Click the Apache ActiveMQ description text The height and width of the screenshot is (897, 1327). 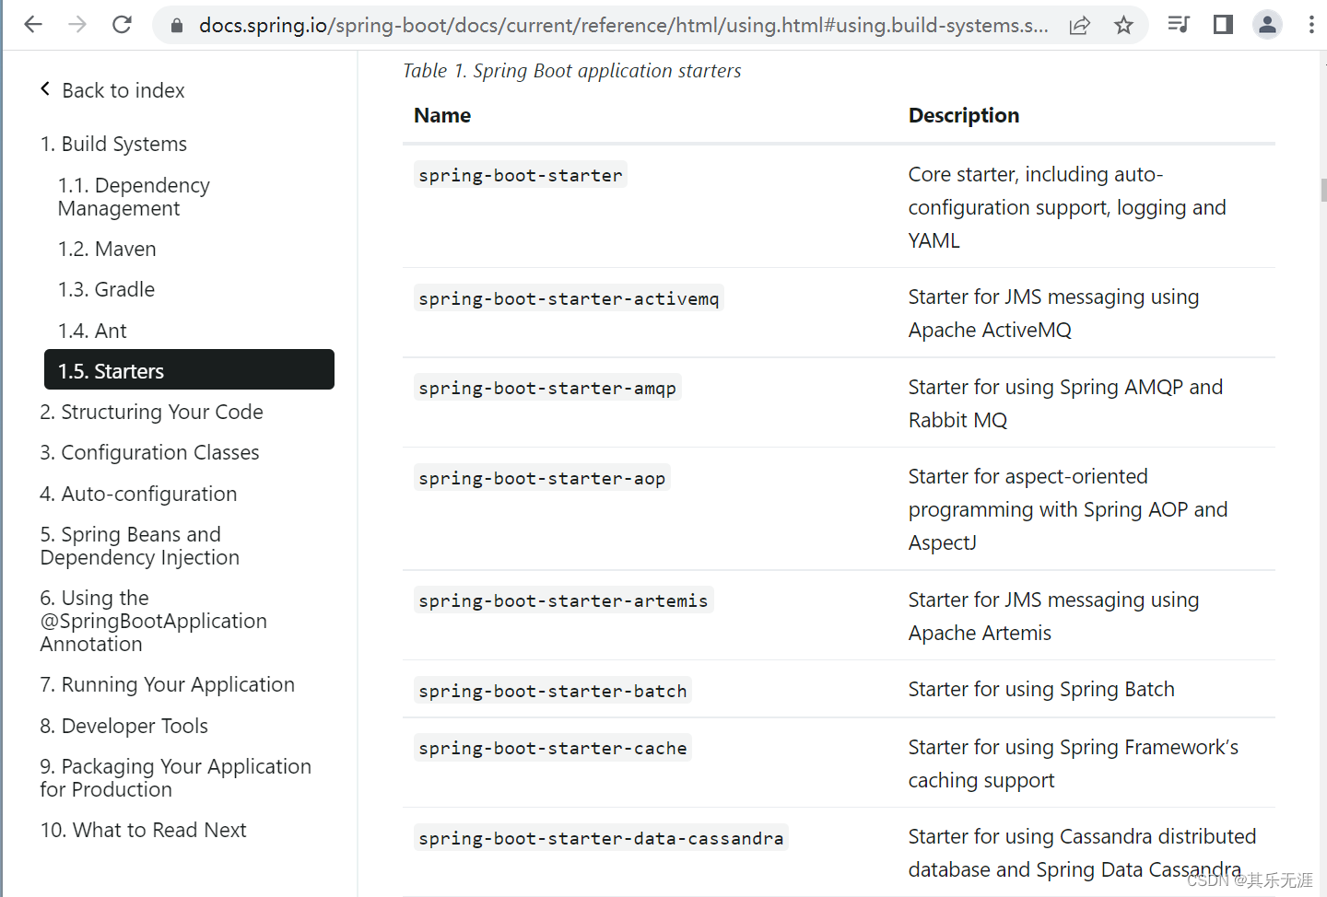[1054, 313]
